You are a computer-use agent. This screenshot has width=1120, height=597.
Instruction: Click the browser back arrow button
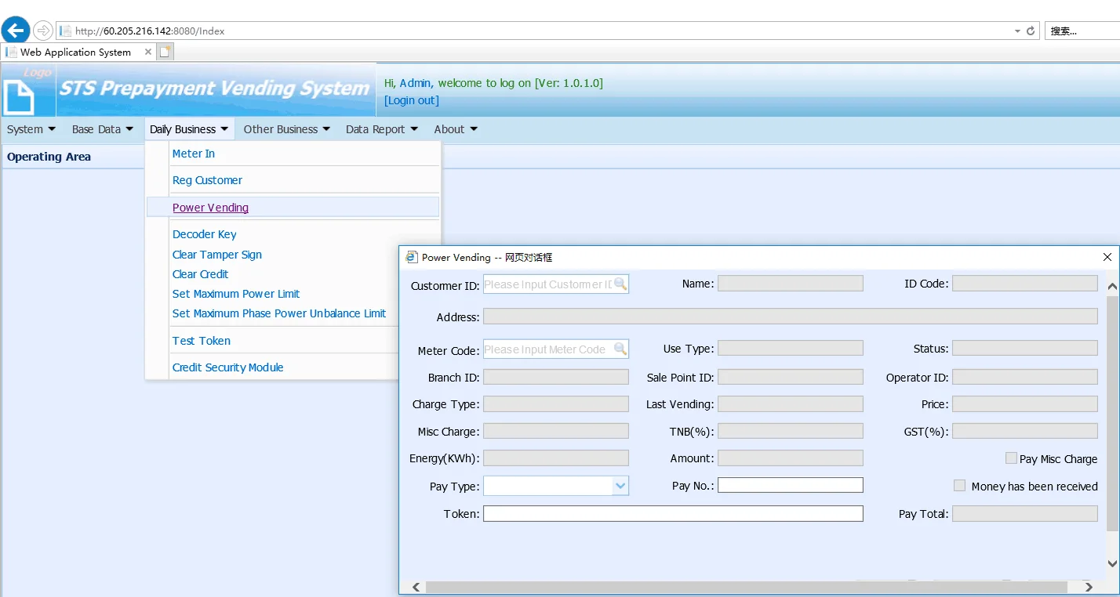(x=16, y=31)
